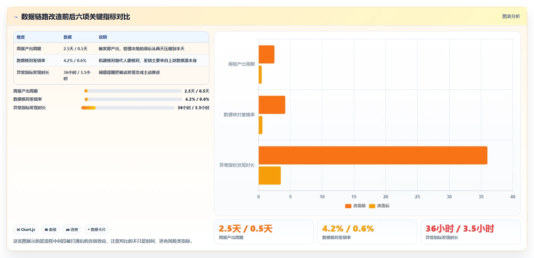Click progress value 36小时 / 3.5小时
This screenshot has height=258, width=534.
(x=194, y=108)
